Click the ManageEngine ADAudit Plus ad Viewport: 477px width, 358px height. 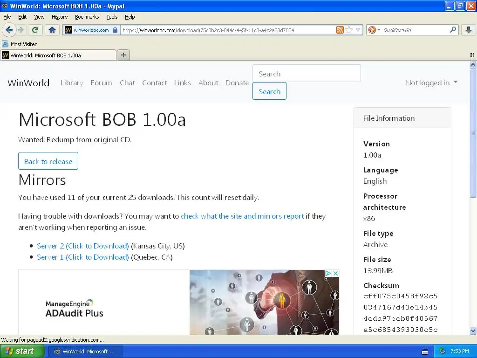click(x=178, y=302)
